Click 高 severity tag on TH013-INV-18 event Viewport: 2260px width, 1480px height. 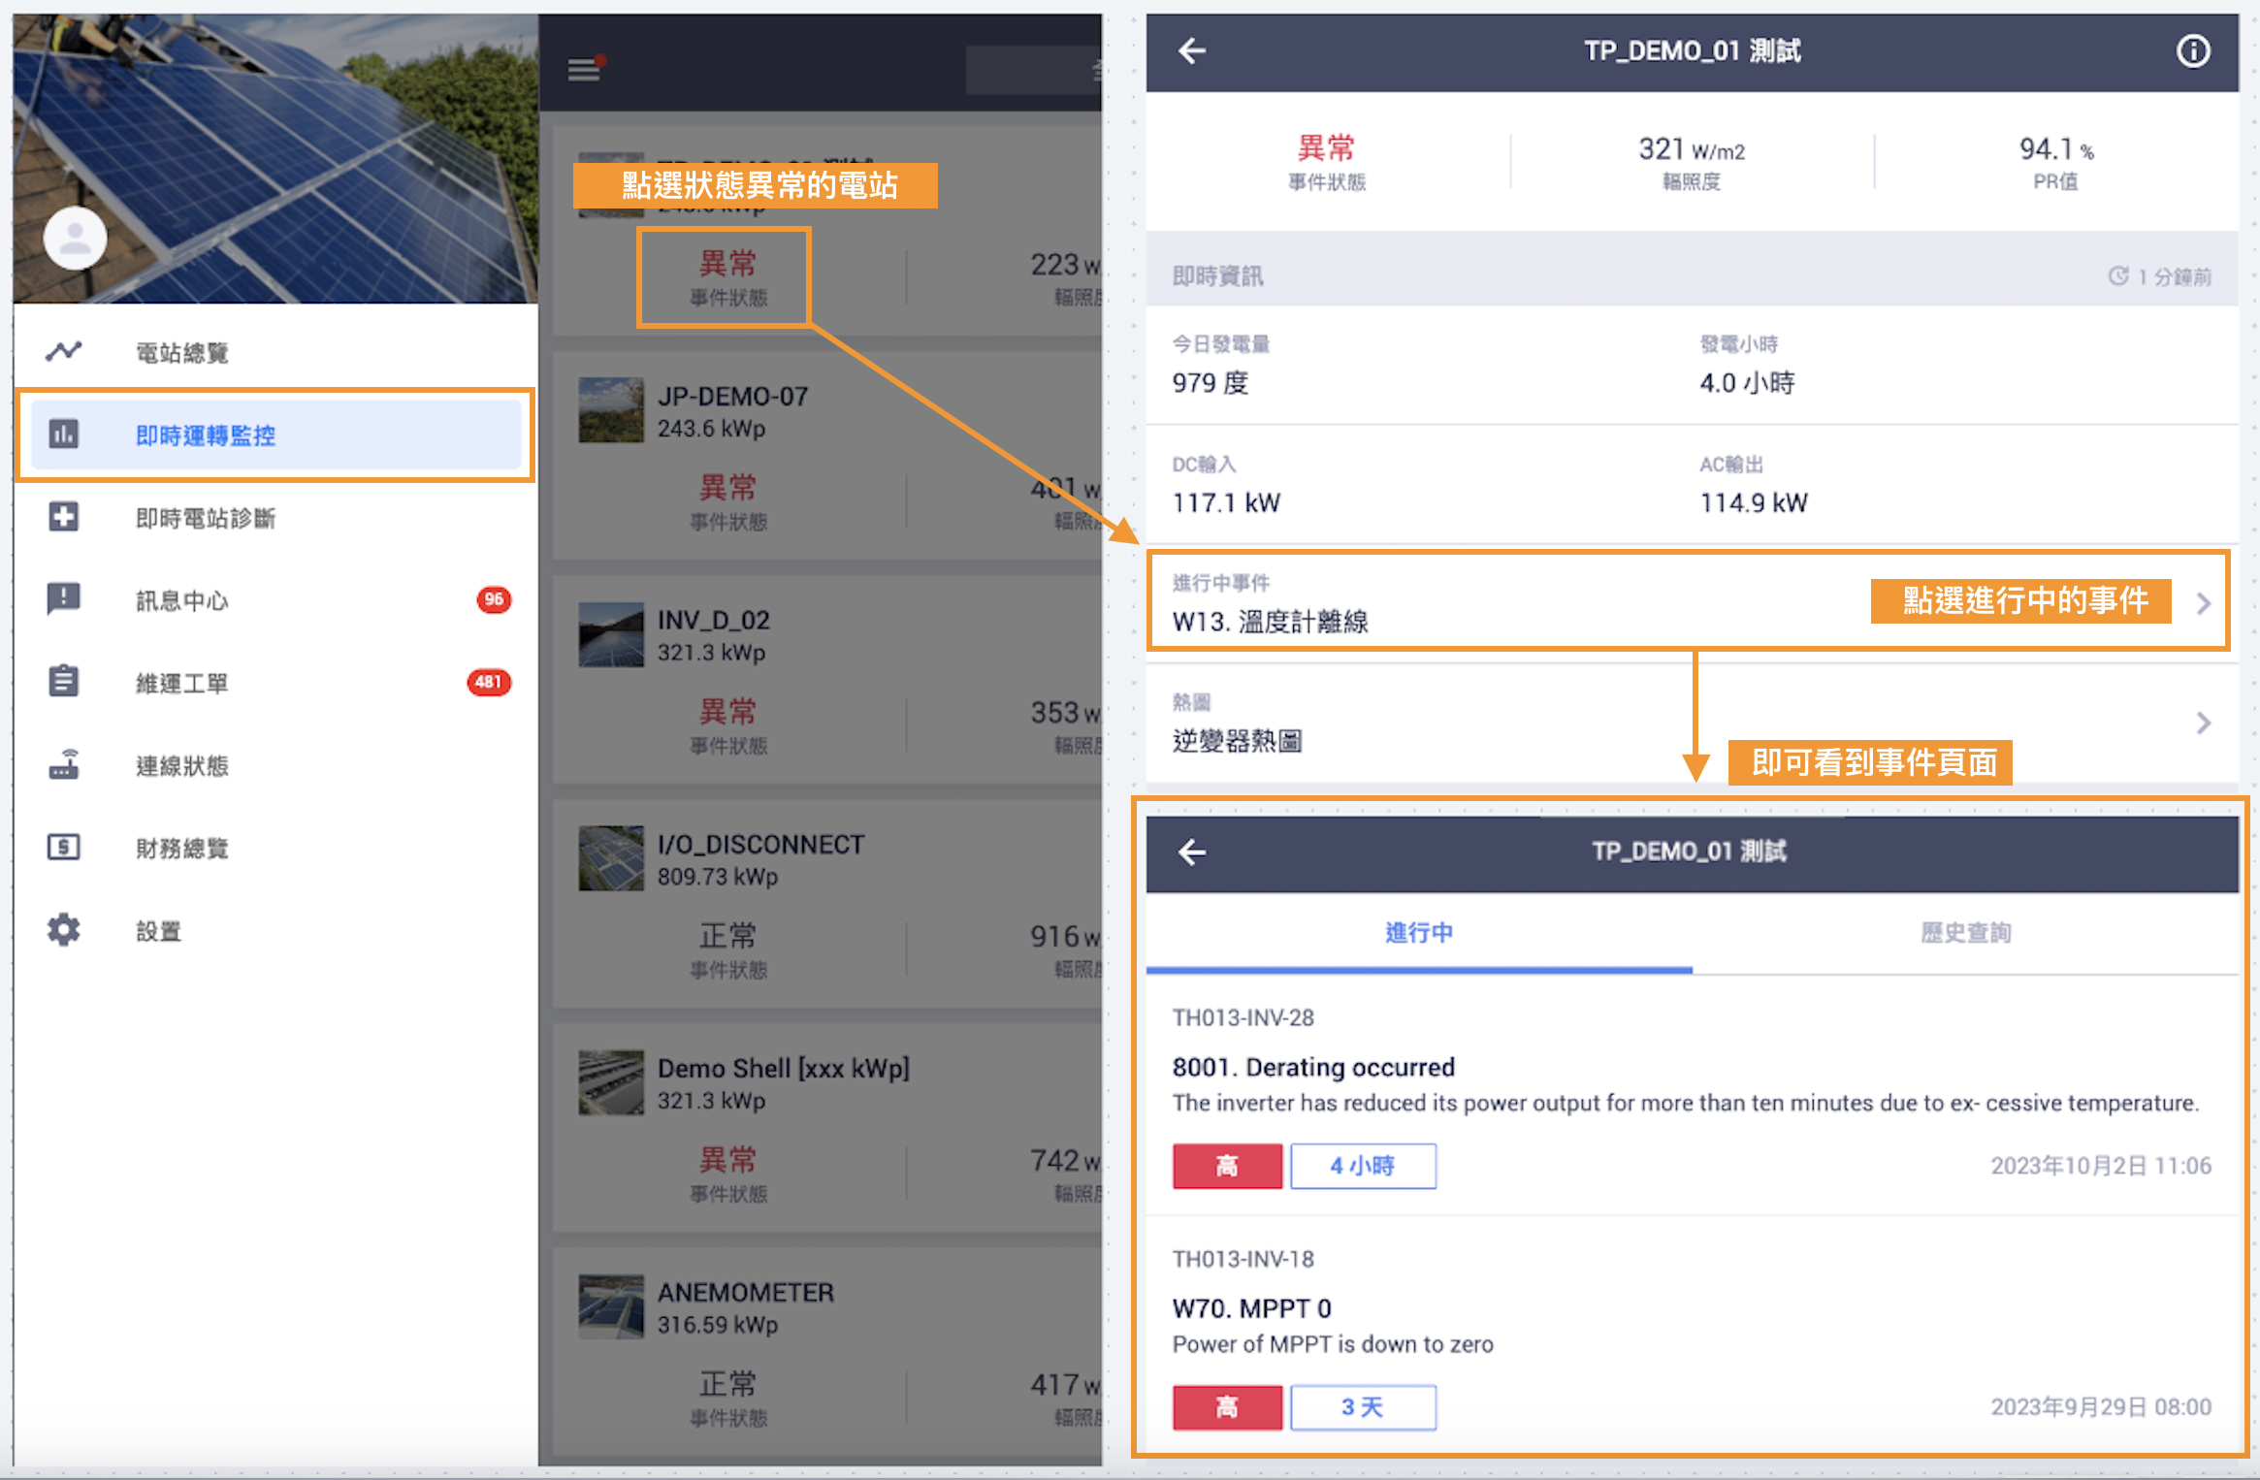[1227, 1407]
